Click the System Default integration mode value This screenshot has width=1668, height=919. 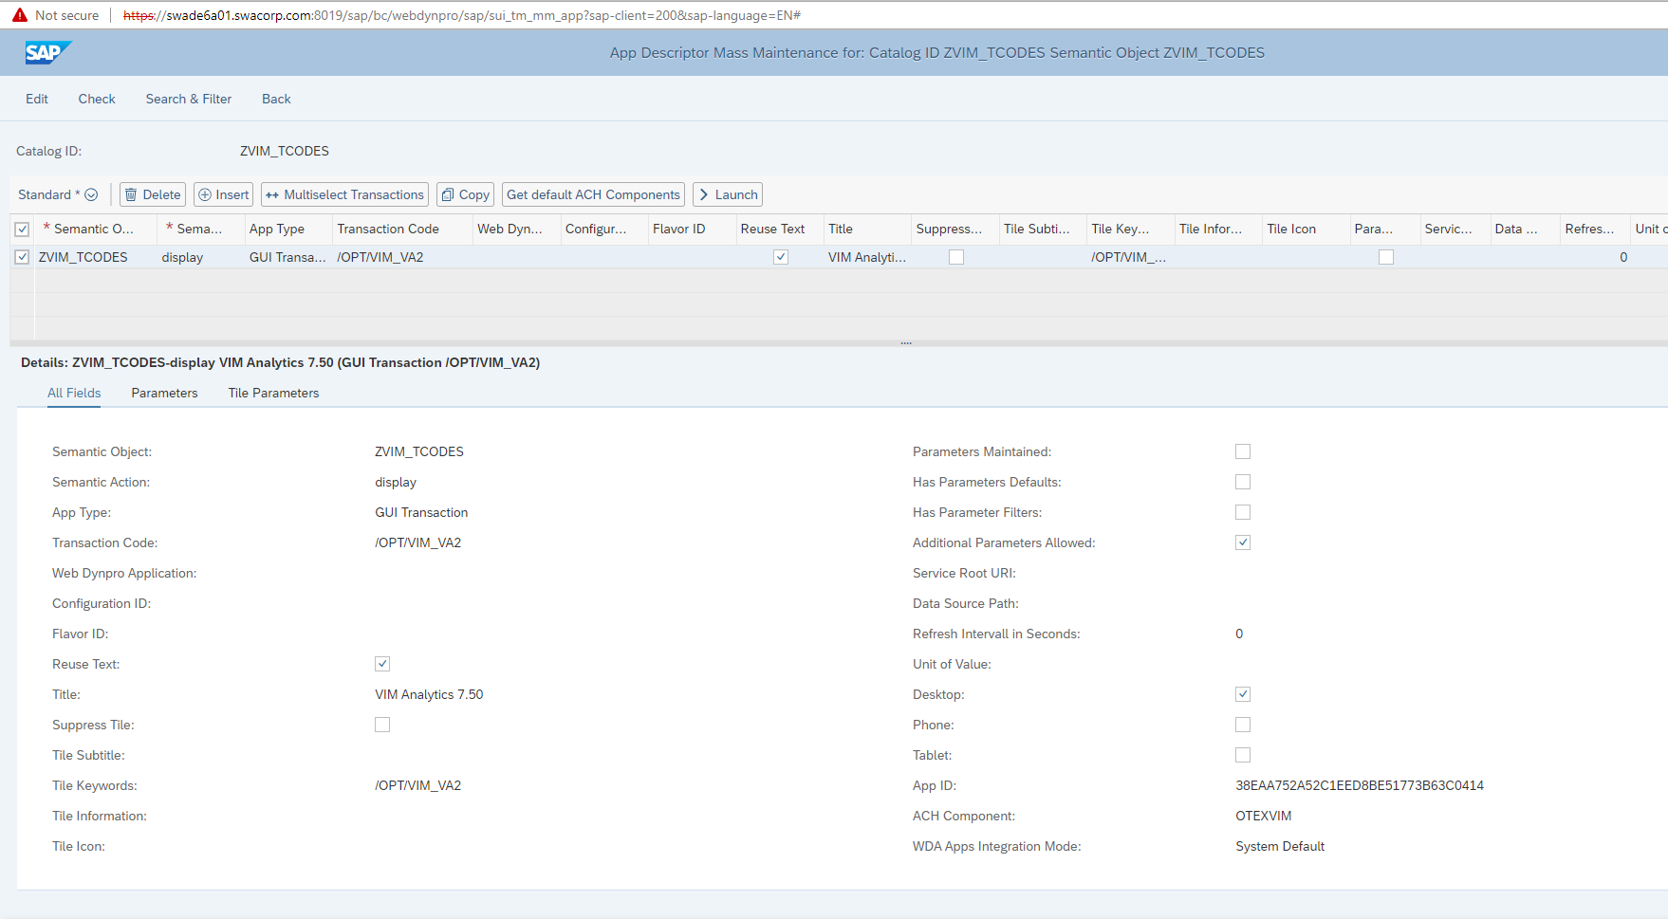[x=1280, y=846]
